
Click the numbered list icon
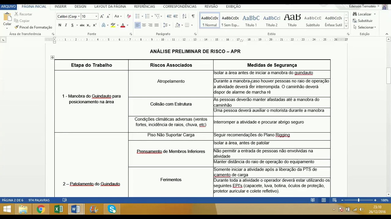tap(148, 16)
